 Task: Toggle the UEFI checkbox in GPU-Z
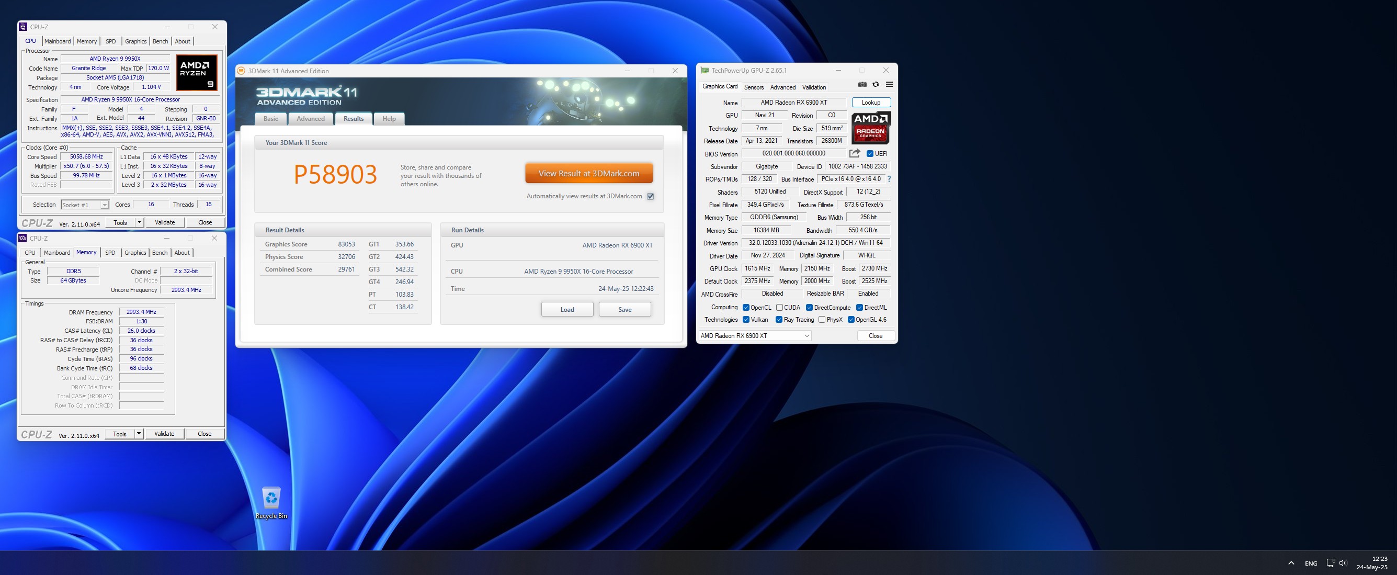click(x=870, y=153)
